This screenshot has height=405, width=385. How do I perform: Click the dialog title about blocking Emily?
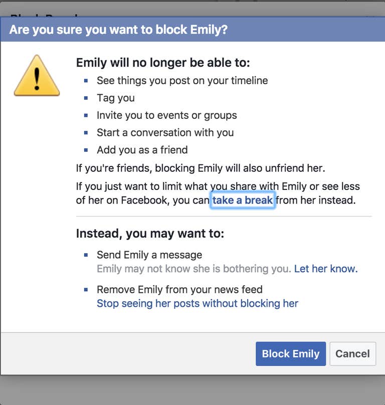tap(118, 30)
